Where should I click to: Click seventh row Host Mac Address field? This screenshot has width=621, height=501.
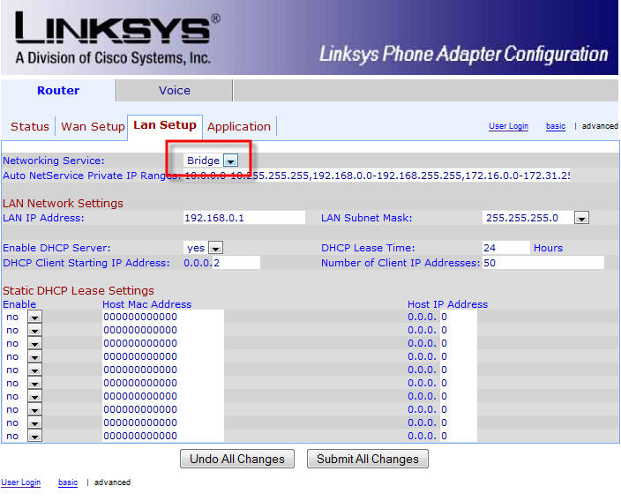click(x=163, y=396)
